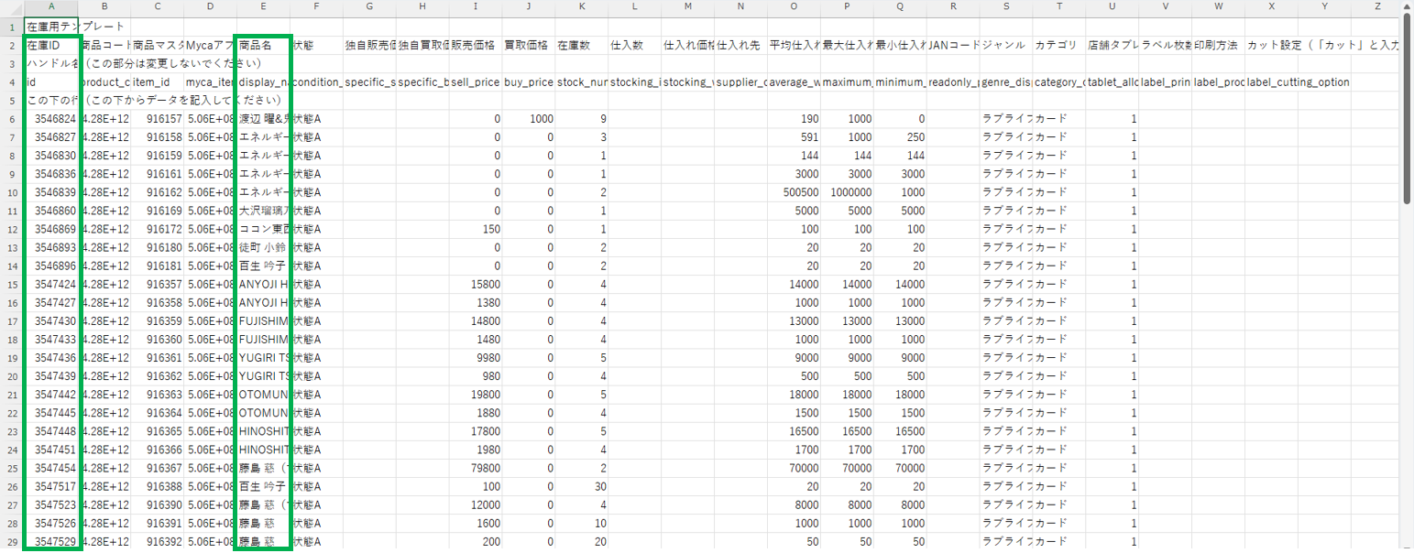Click the '在庫ID' header cell
The width and height of the screenshot is (1414, 553).
(51, 45)
